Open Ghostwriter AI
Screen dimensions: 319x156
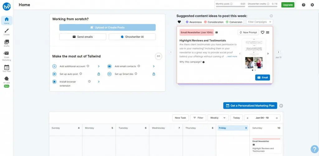pos(132,37)
